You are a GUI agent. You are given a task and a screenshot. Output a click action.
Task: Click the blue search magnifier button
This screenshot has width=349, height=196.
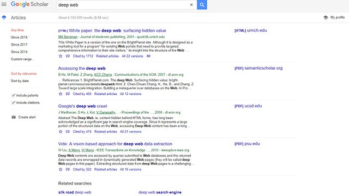pyautogui.click(x=202, y=5)
